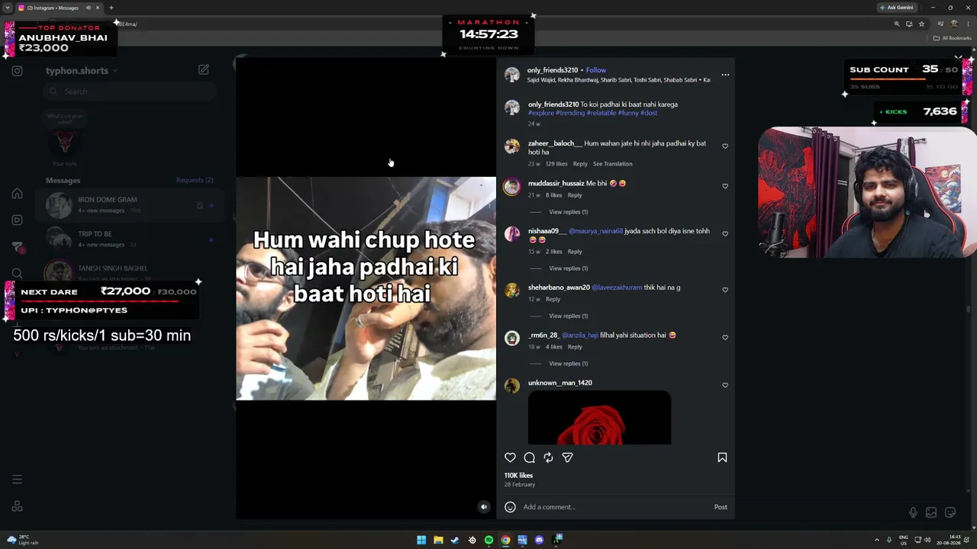Like _rm6n_28_'s comment
This screenshot has width=977, height=549.
click(x=725, y=337)
